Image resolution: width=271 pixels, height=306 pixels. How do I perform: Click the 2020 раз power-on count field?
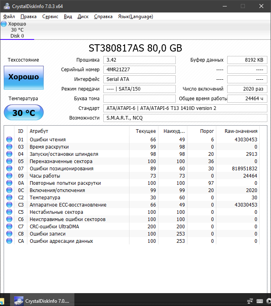[247, 89]
